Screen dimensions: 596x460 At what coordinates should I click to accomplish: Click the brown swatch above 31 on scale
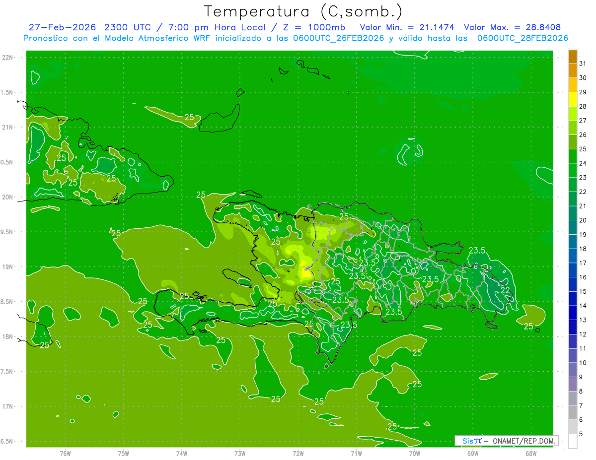point(573,57)
